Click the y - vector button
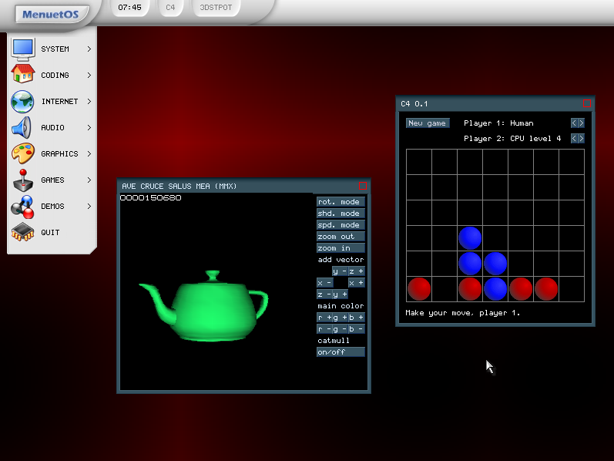The height and width of the screenshot is (461, 614). coord(340,271)
